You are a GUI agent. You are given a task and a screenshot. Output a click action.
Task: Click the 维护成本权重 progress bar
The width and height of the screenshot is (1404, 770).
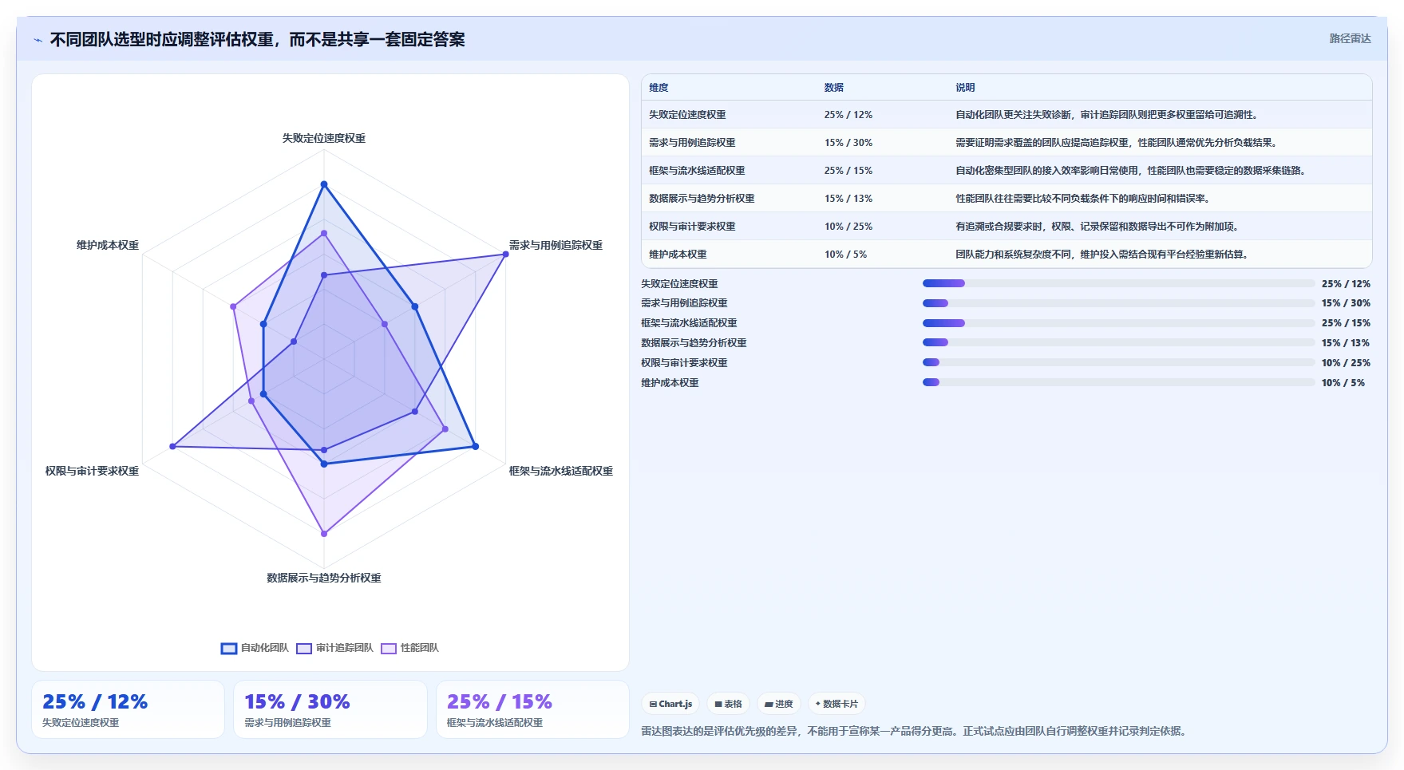tap(1118, 382)
